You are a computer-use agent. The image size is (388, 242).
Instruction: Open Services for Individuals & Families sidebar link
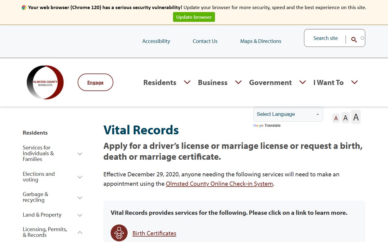[x=38, y=153]
